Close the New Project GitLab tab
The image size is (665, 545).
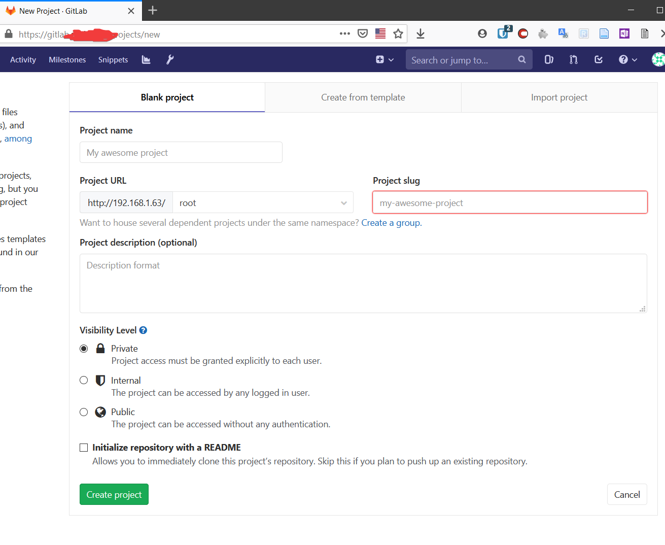point(131,11)
